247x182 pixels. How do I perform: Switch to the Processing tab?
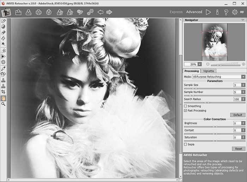click(x=192, y=71)
